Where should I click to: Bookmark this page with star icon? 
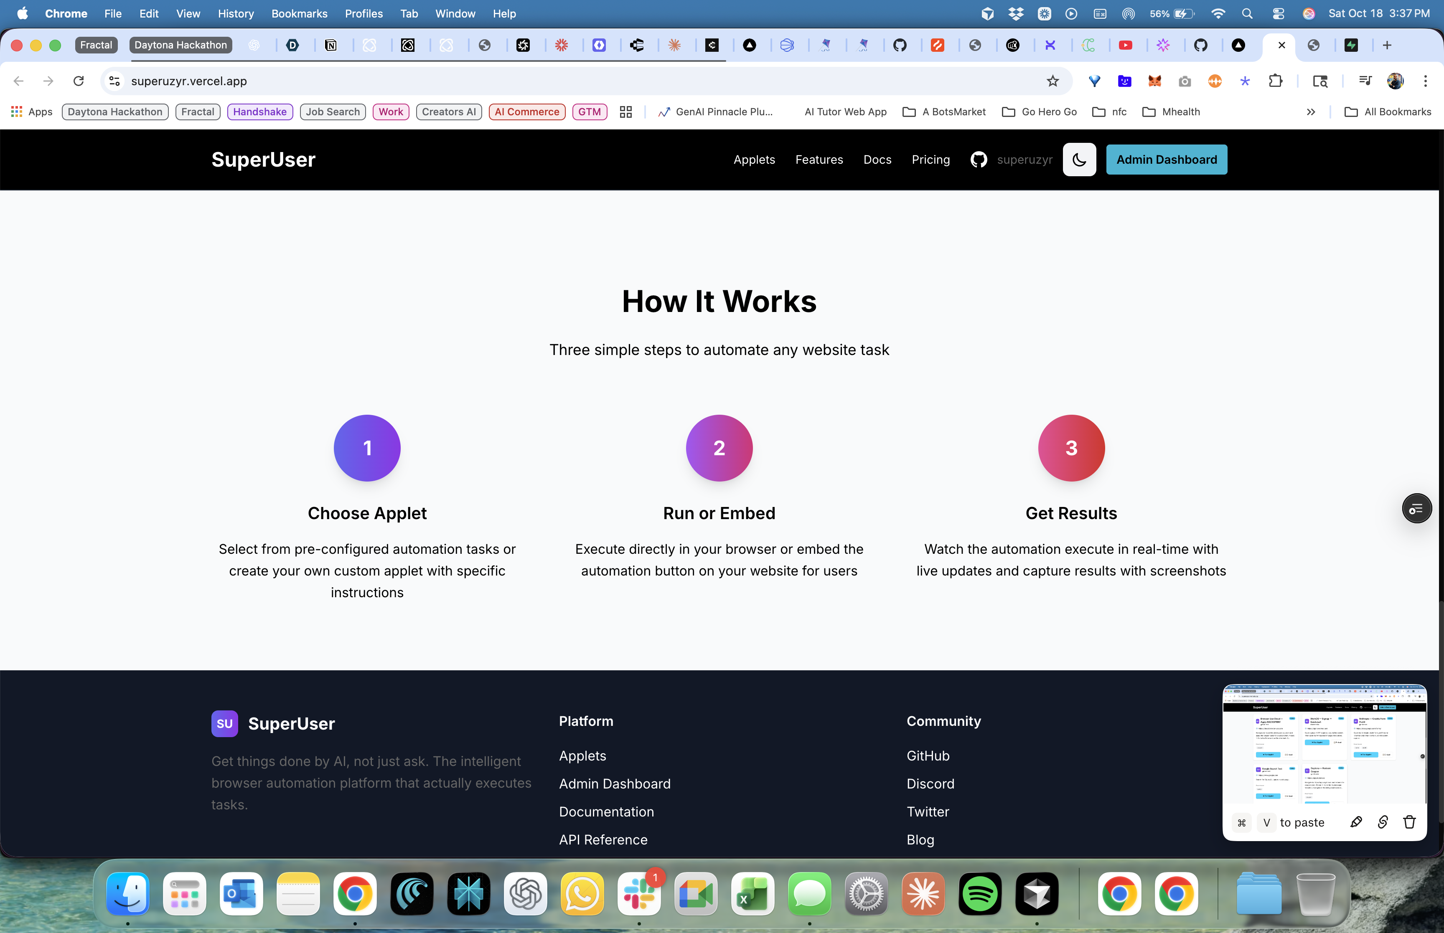click(x=1052, y=81)
